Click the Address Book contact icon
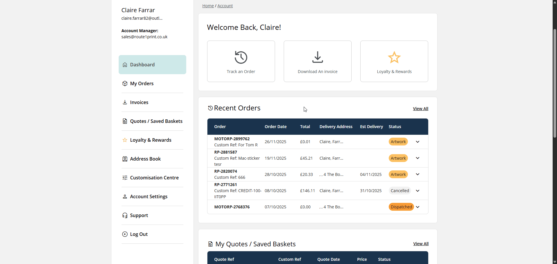This screenshot has width=557, height=264. coord(125,159)
